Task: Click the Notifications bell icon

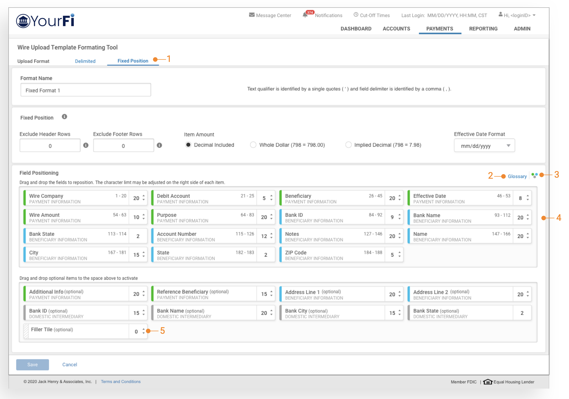Action: pos(305,15)
